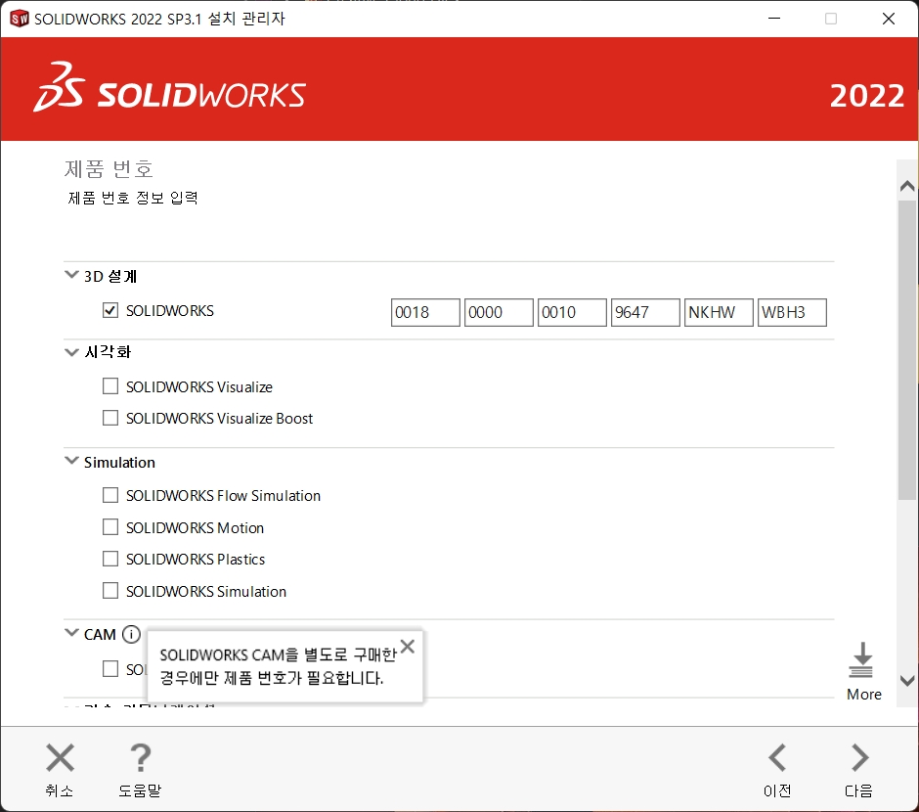The height and width of the screenshot is (812, 919).
Task: Click the SOLIDWORKS Plastics label
Action: pyautogui.click(x=196, y=560)
